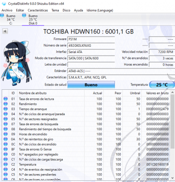Screen dimensions: 175x182
Task: Click the power-on hours field 0 horas
Action: pyautogui.click(x=162, y=65)
